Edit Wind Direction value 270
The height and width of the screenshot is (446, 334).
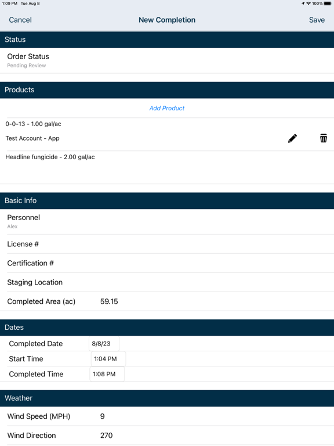(x=107, y=436)
